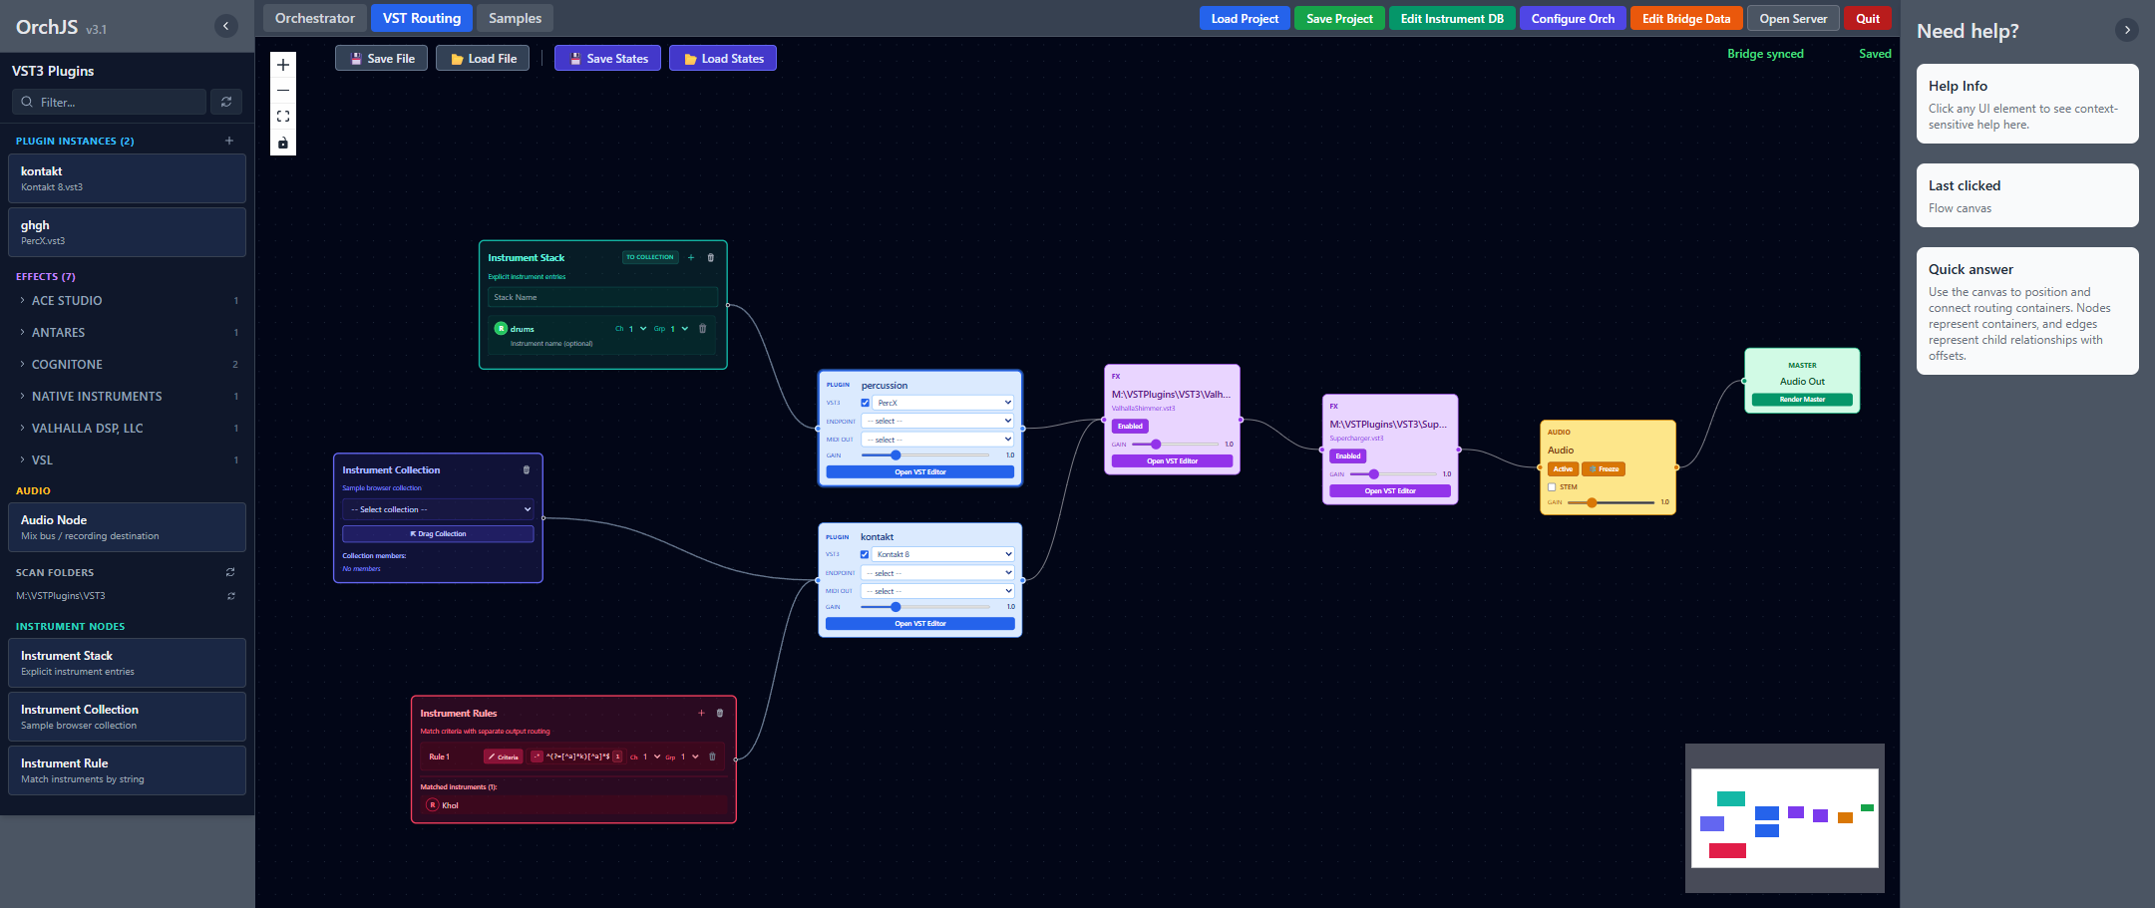Expand the ANTARES effects group
The height and width of the screenshot is (908, 2155).
[128, 332]
